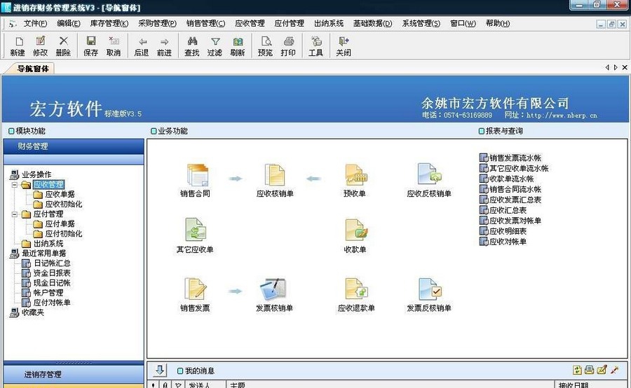Open the 销售管理(C) menu
The height and width of the screenshot is (388, 631).
[205, 24]
